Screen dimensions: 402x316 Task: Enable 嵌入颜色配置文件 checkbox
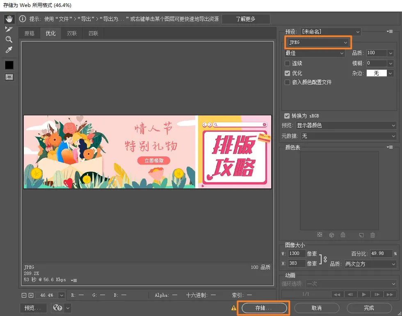[288, 82]
